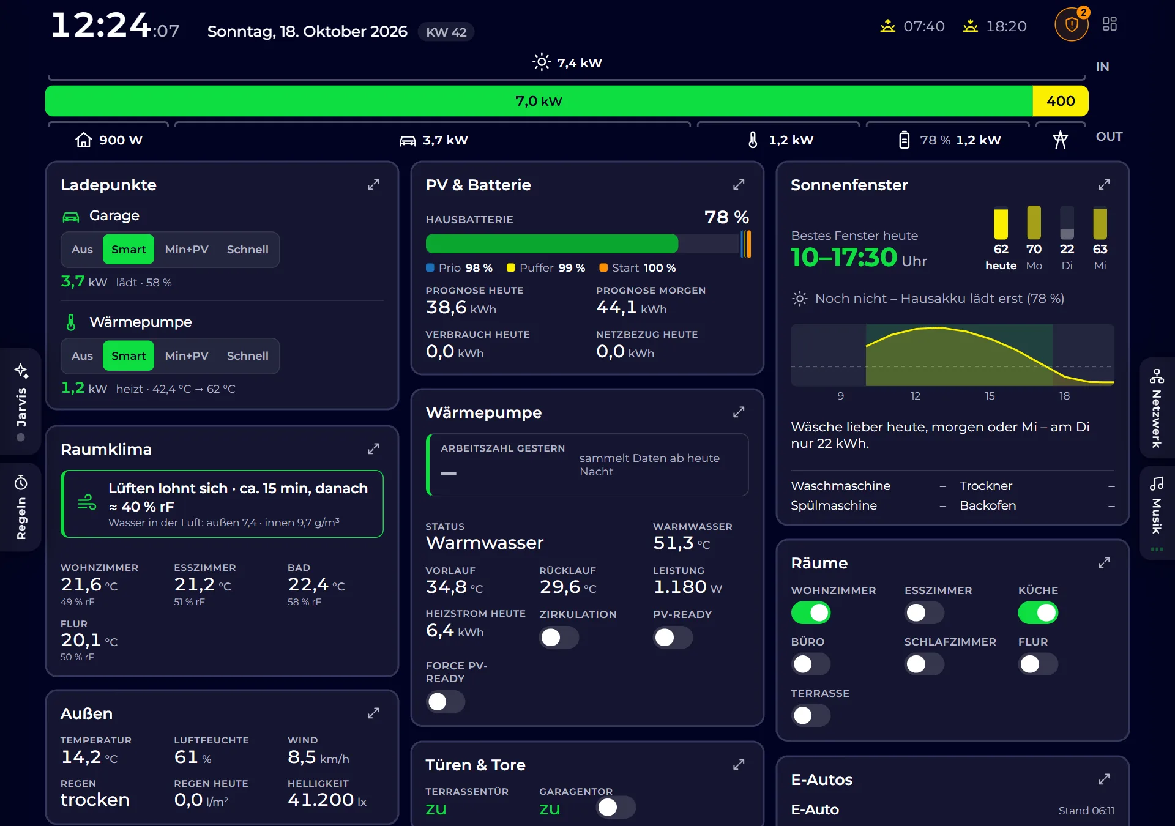Image resolution: width=1175 pixels, height=826 pixels.
Task: Expand the Wärmepumpe card
Action: coord(739,412)
